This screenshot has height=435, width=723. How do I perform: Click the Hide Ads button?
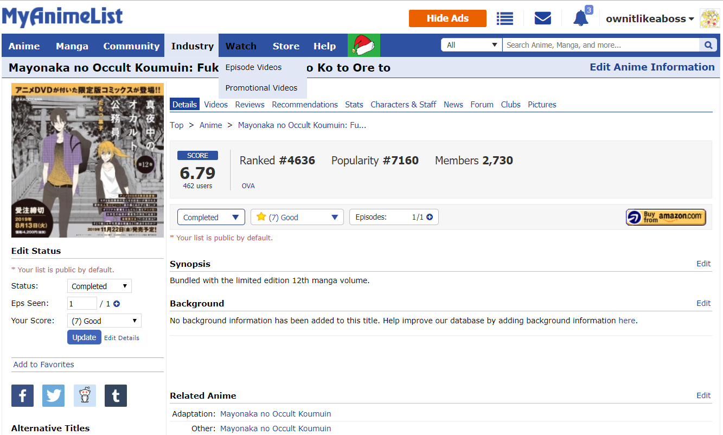pos(447,18)
